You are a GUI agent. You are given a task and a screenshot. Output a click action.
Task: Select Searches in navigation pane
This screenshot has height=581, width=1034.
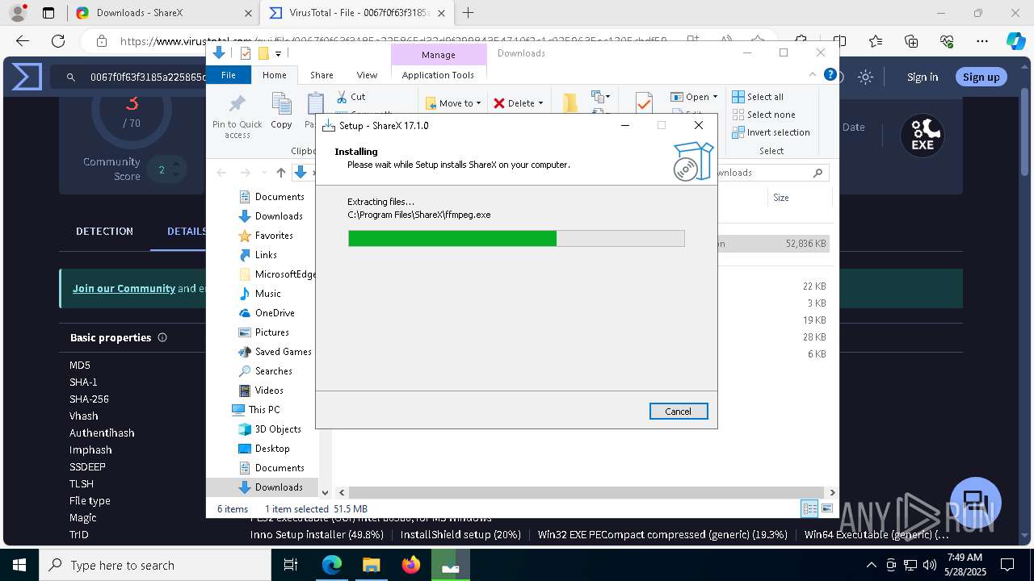point(265,370)
